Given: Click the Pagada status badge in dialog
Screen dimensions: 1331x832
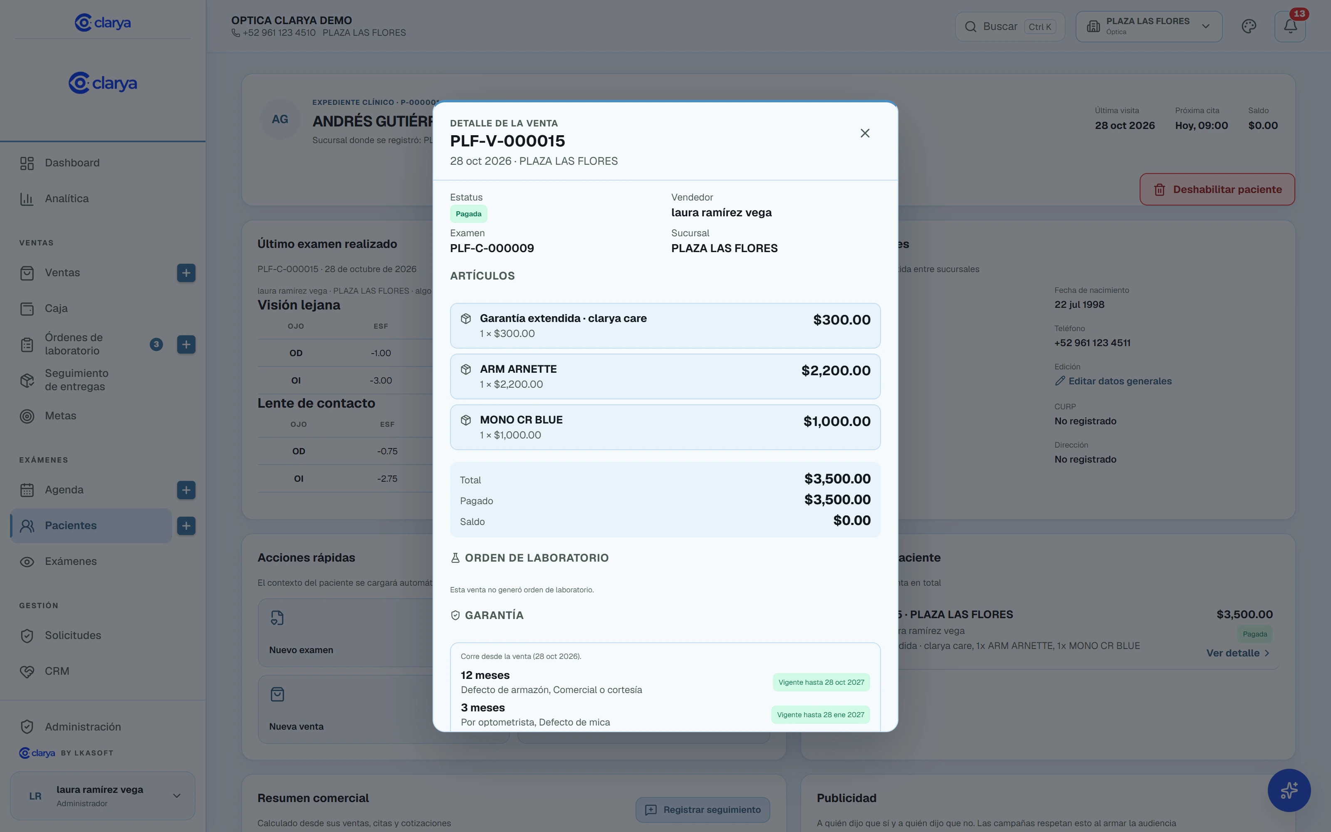Looking at the screenshot, I should (x=469, y=214).
